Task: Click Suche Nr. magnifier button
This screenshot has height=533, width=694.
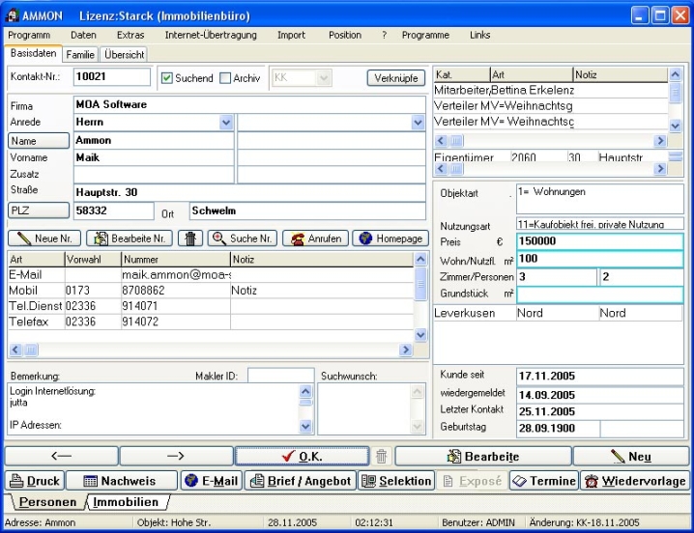Action: pyautogui.click(x=242, y=238)
